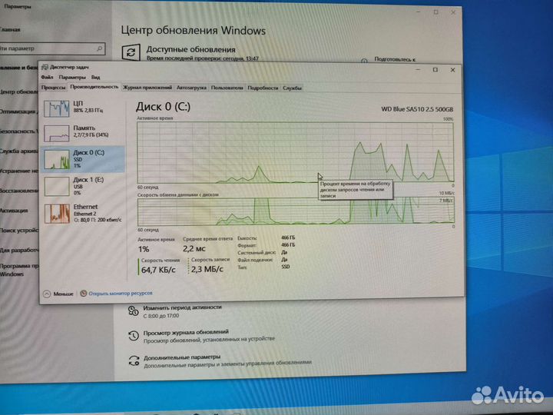
Task: Close the Settings window behind Task Manager
Action: pos(453,12)
